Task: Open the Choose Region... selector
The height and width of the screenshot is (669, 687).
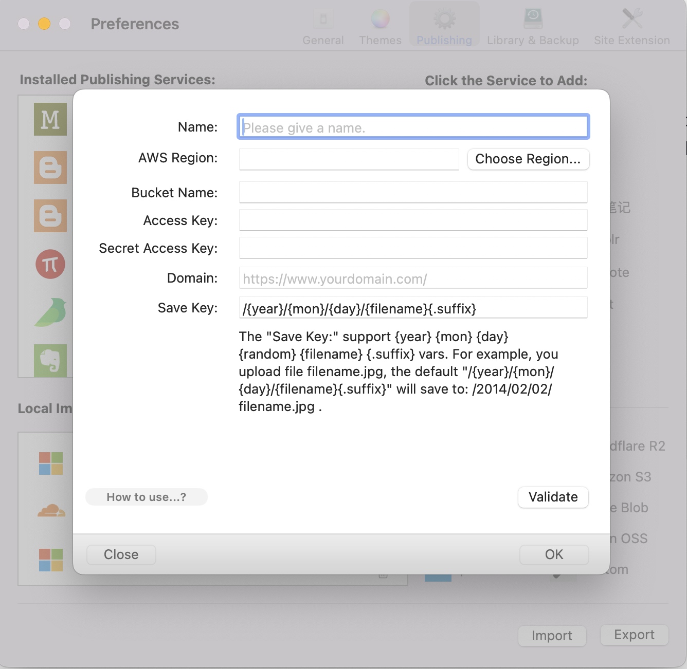Action: (x=528, y=159)
